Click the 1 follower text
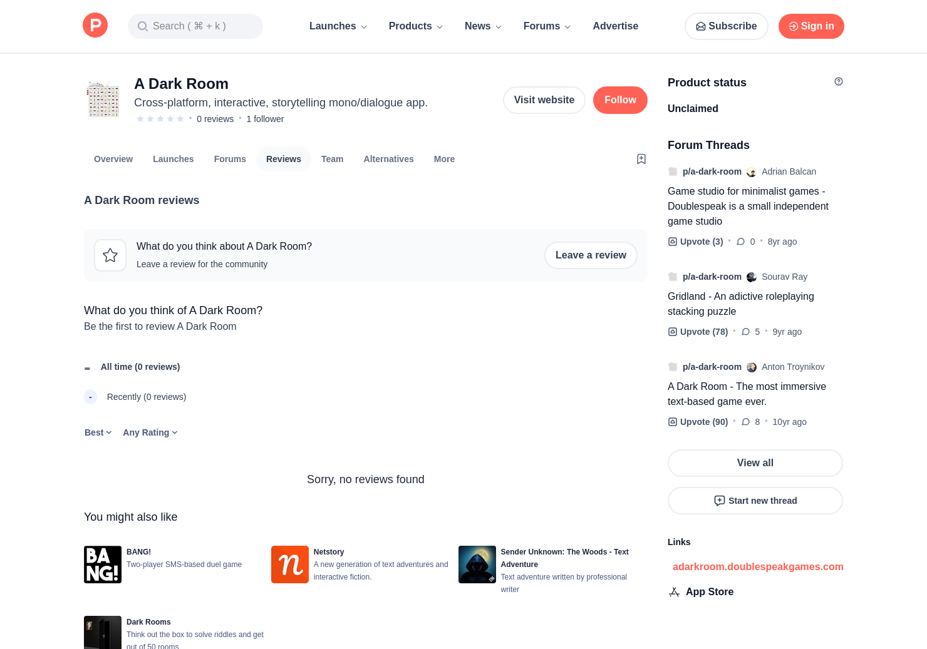The image size is (927, 649). [265, 119]
